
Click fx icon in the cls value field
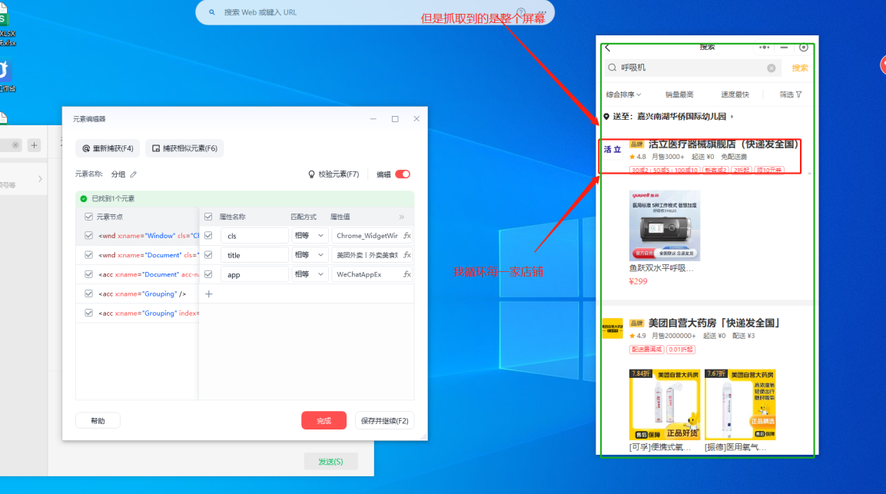pos(406,236)
